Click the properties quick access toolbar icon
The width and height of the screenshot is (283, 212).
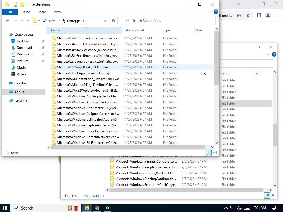pos(16,4)
